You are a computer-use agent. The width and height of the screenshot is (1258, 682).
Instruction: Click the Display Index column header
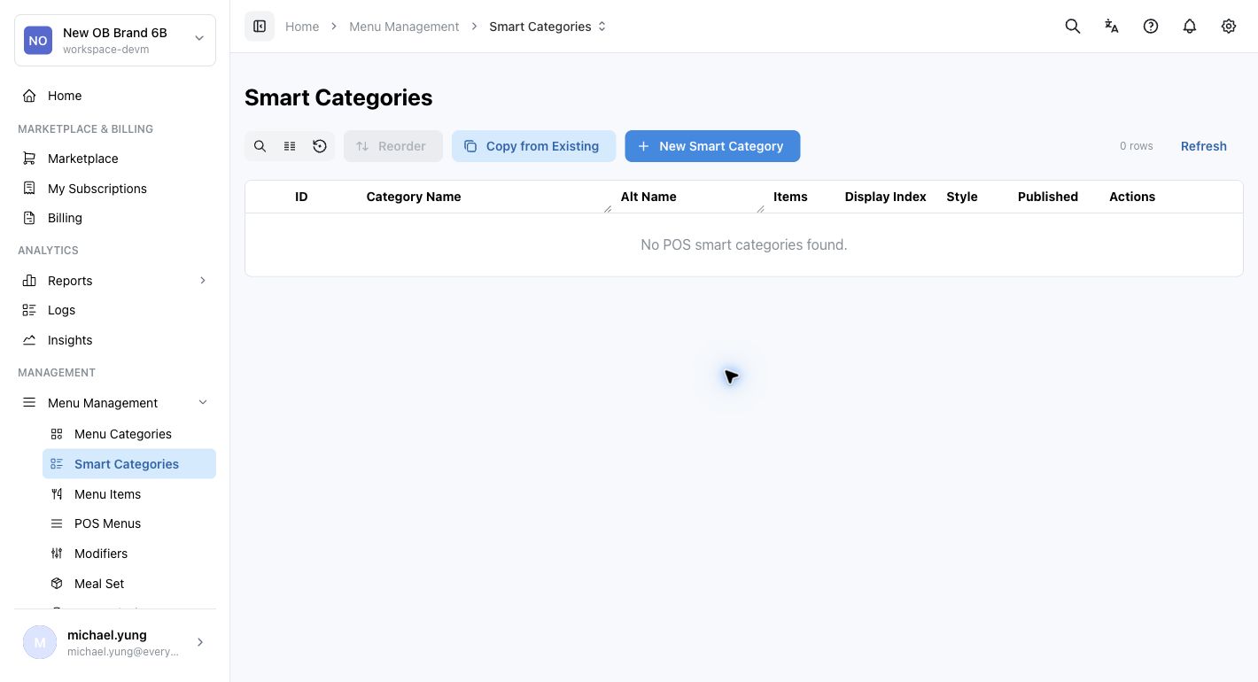(x=885, y=197)
